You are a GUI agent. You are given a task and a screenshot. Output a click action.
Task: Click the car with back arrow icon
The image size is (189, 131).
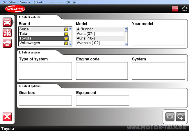click(x=7, y=43)
